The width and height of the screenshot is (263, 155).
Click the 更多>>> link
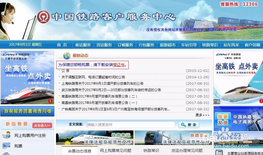pyautogui.click(x=202, y=115)
